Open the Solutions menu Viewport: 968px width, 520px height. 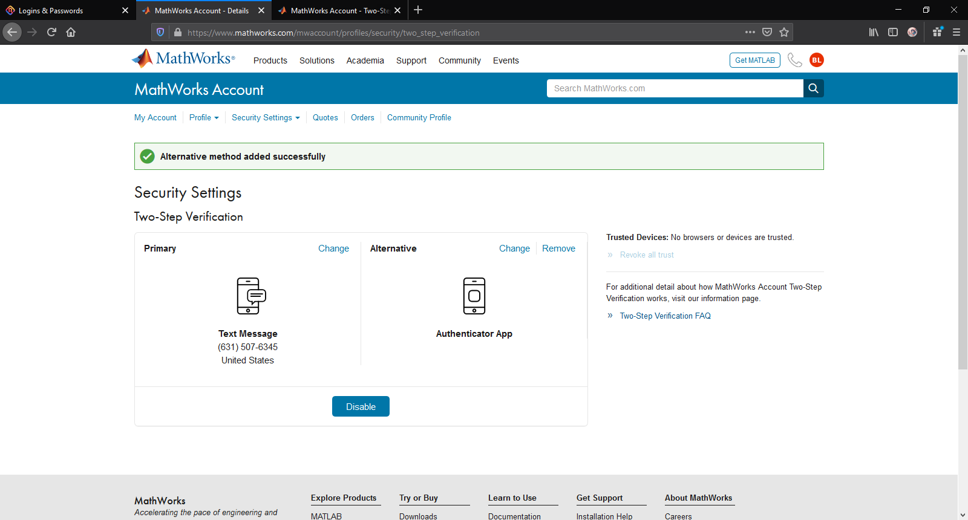pos(317,60)
